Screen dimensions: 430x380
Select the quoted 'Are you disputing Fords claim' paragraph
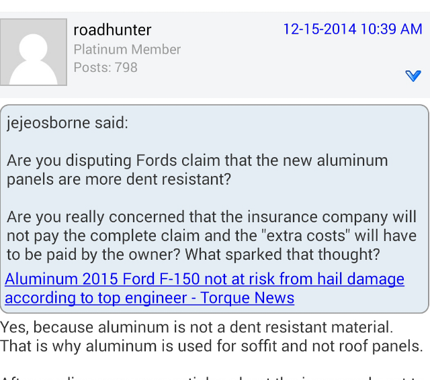click(x=197, y=170)
